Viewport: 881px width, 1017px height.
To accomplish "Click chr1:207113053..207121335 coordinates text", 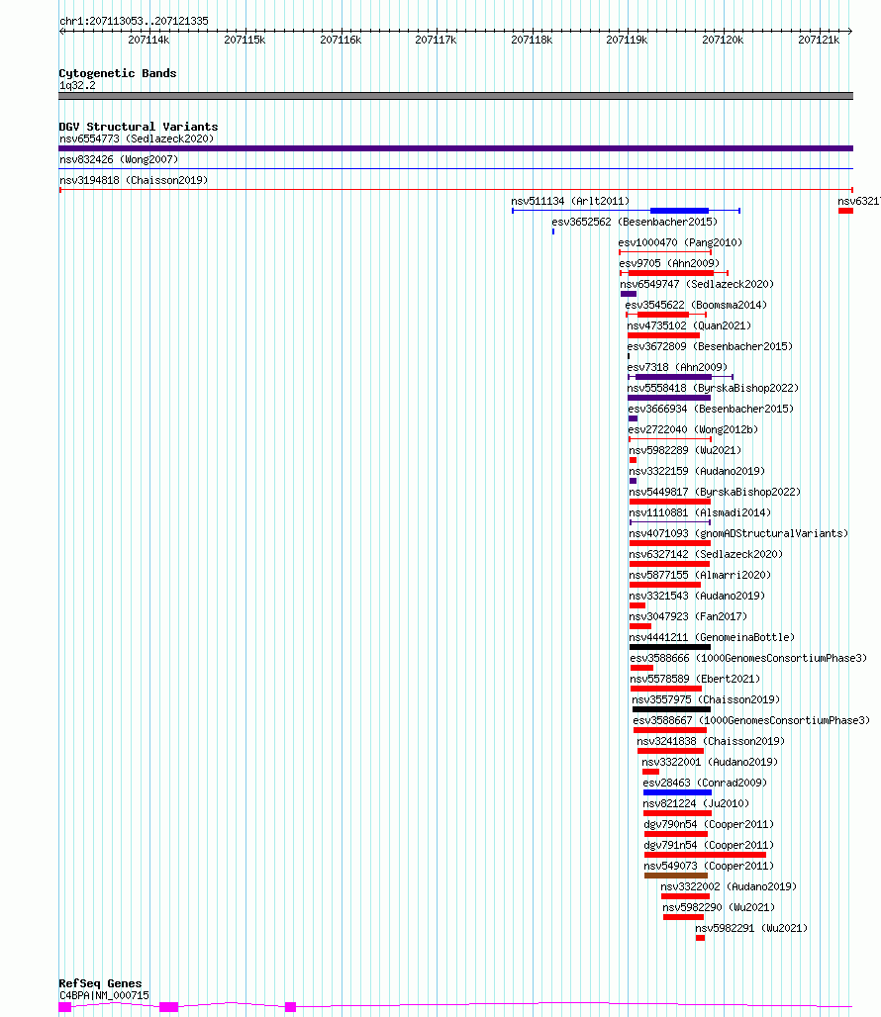I will [x=135, y=21].
